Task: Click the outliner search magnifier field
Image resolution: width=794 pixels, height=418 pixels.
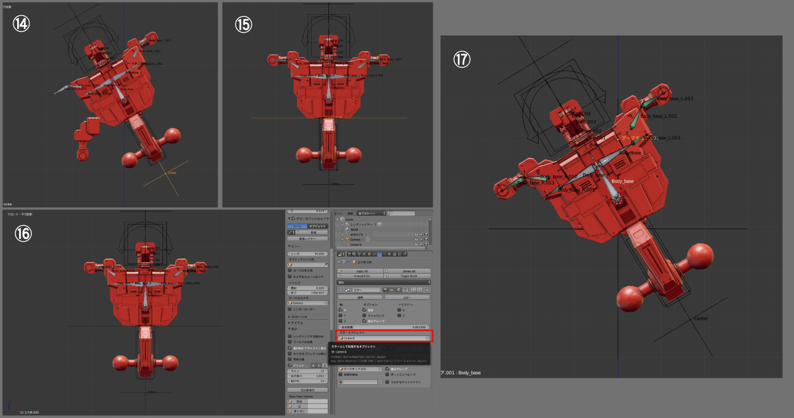Action: click(x=401, y=213)
